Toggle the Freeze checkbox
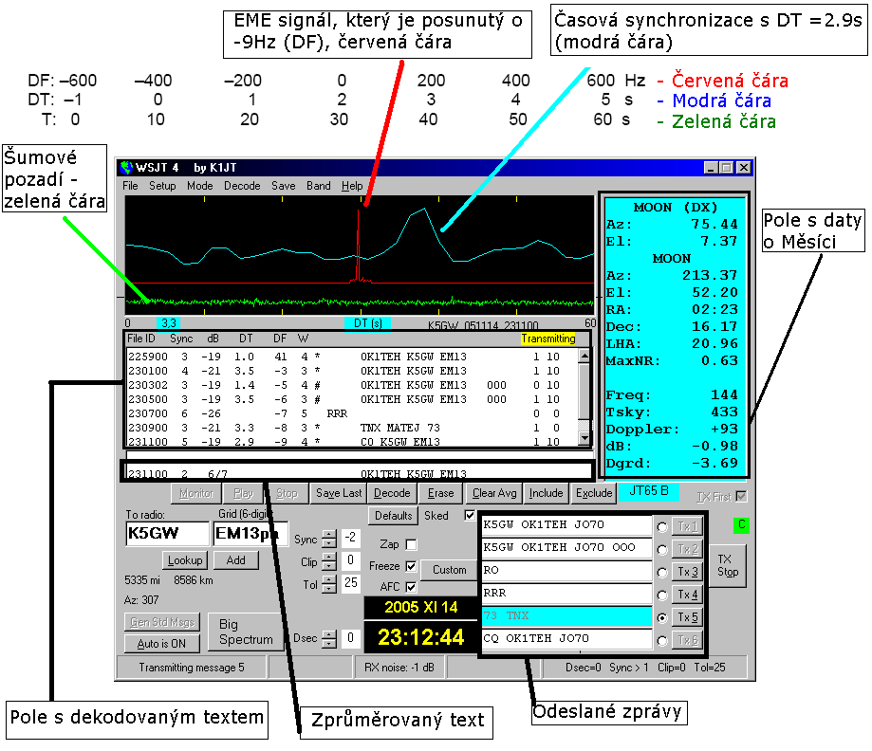 click(x=411, y=566)
